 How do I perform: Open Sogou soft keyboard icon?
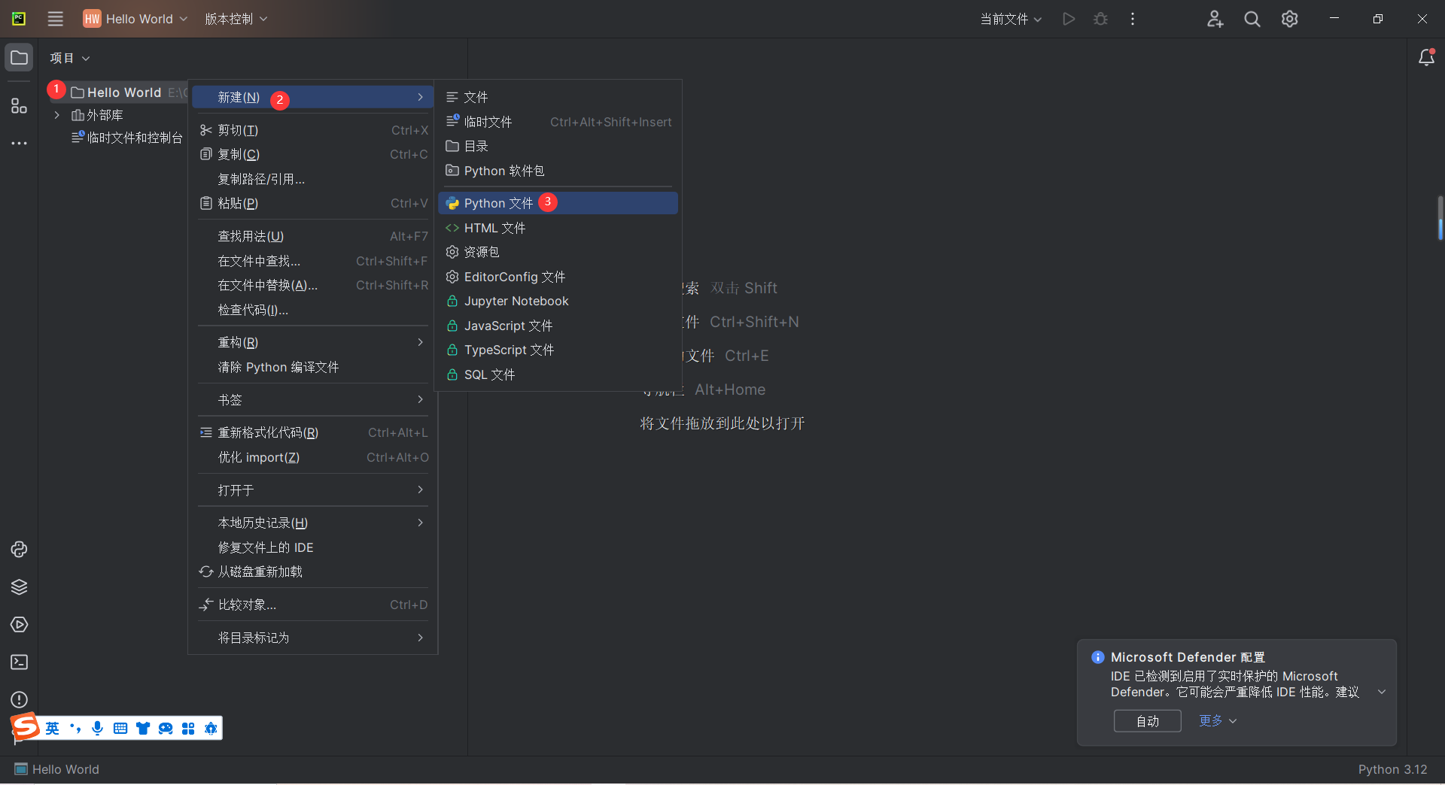[x=120, y=728]
